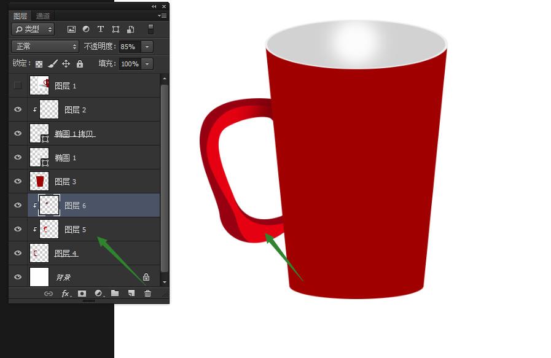This screenshot has height=358, width=551.
Task: Open the 填充 slider arrow
Action: coord(147,64)
